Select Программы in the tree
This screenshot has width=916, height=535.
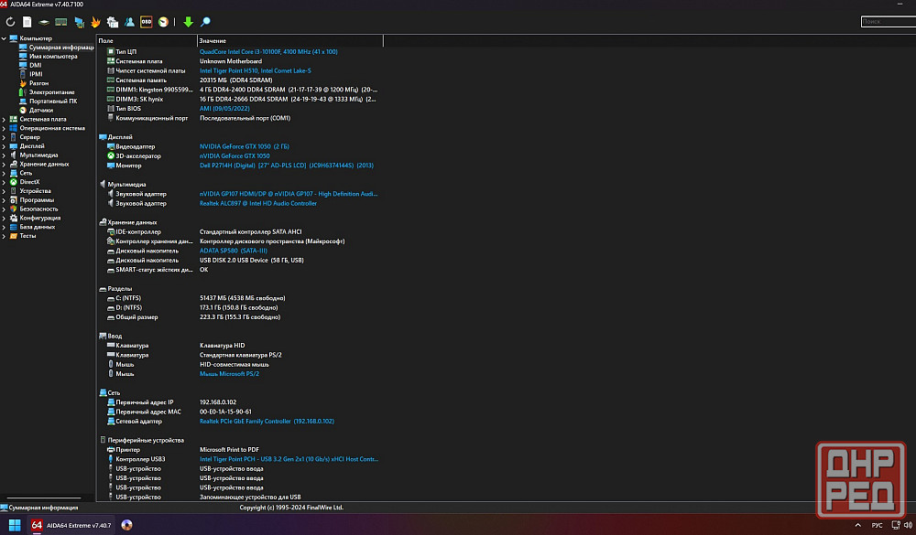pyautogui.click(x=37, y=200)
